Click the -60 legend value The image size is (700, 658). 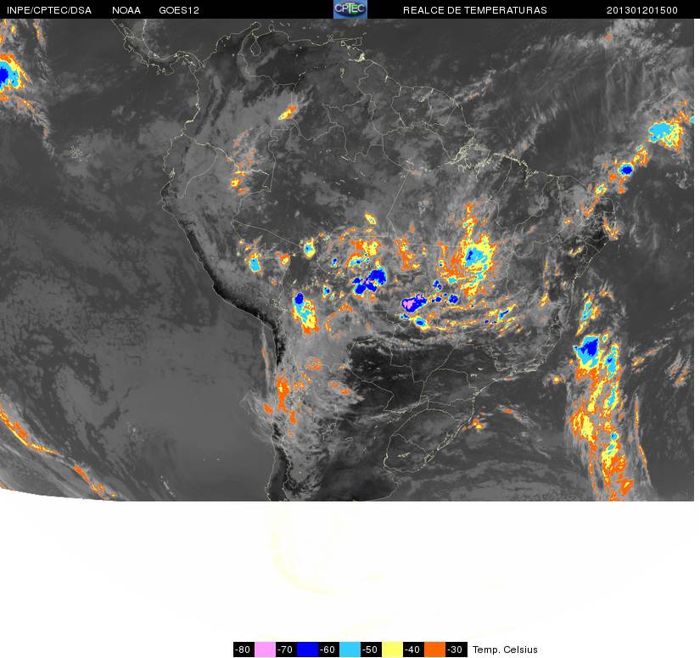pos(328,650)
